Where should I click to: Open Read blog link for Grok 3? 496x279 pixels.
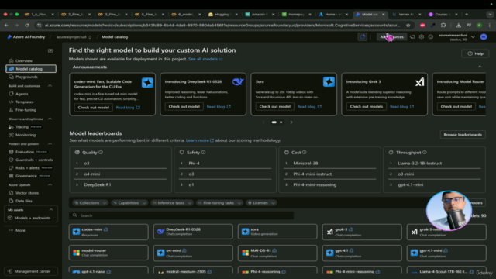coord(401,107)
